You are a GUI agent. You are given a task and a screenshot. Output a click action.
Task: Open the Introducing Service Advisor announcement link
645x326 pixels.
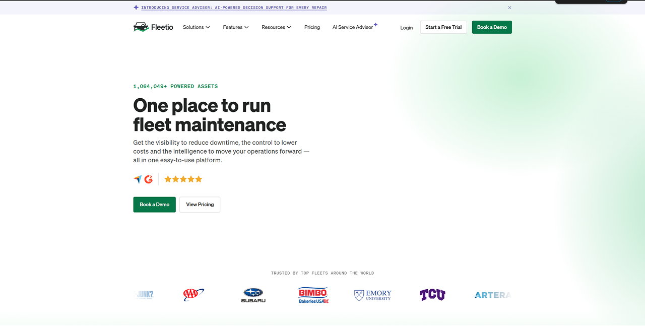coord(234,8)
